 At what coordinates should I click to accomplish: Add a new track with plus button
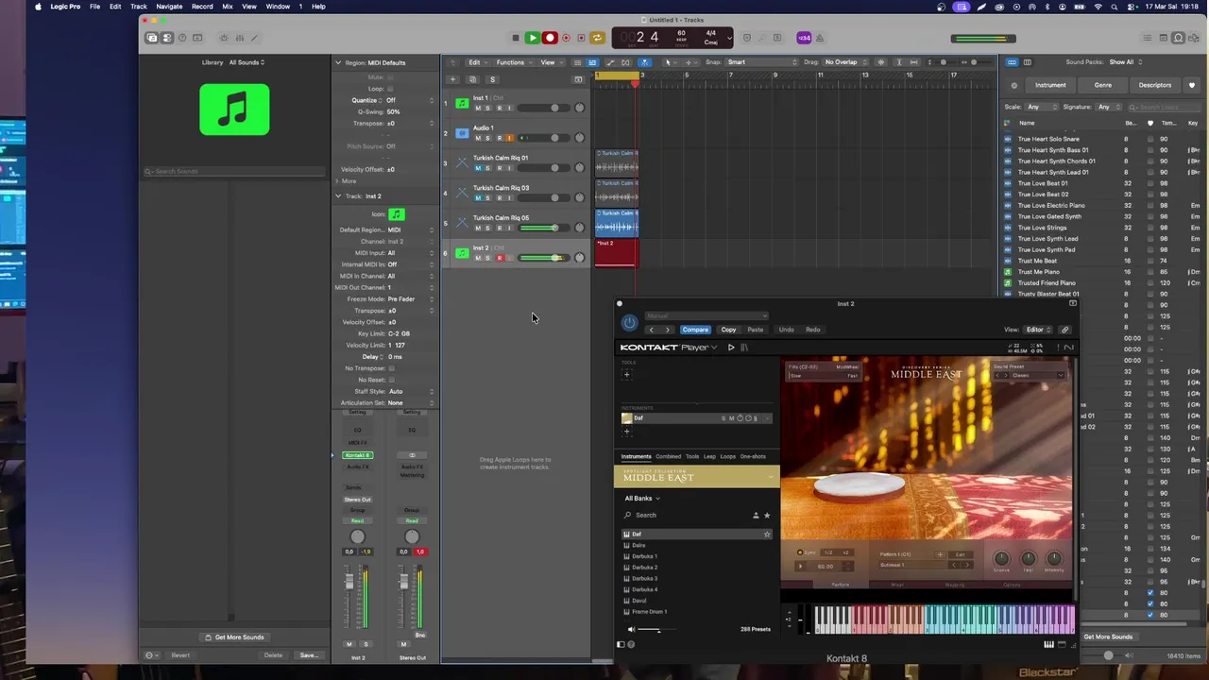(452, 79)
